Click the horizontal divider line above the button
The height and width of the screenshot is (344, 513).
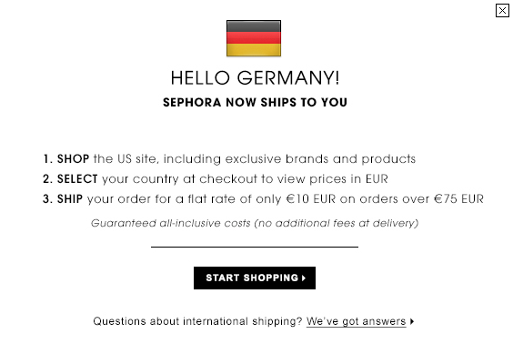point(255,247)
